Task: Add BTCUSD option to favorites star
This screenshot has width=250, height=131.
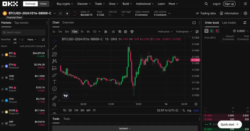Action: (x=67, y=13)
